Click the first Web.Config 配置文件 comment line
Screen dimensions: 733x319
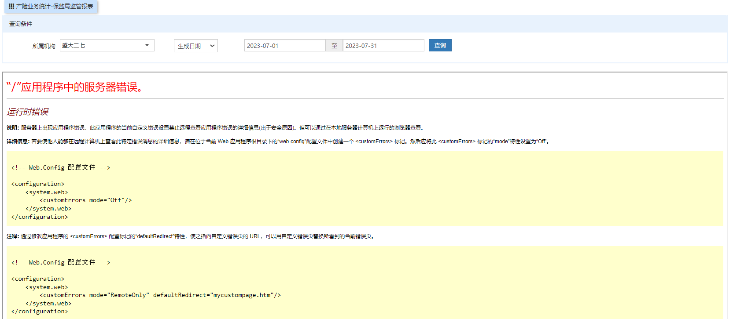pos(61,167)
